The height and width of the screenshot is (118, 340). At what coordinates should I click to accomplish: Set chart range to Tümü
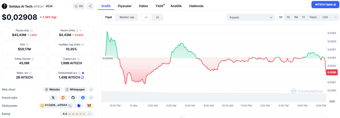[x=313, y=17]
